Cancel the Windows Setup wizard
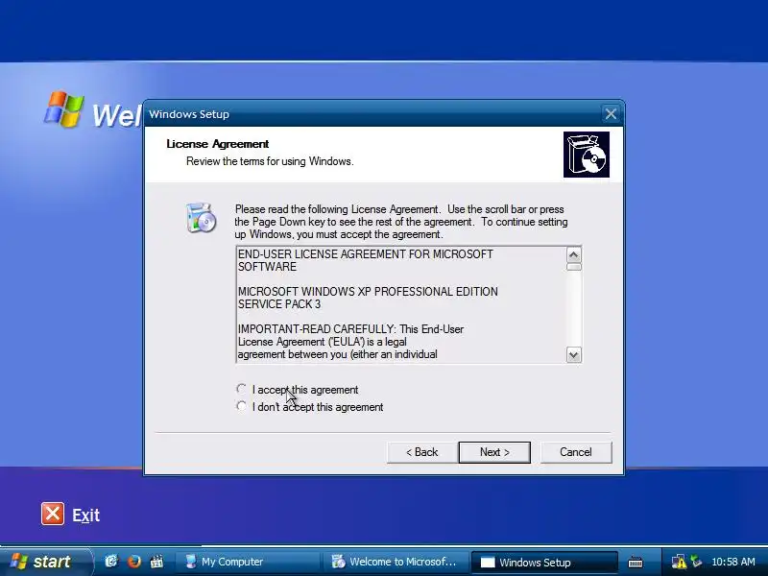The width and height of the screenshot is (768, 576). pos(575,452)
